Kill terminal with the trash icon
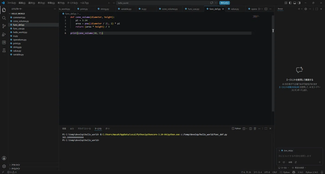Viewport: 325px width, 174px height. click(x=255, y=129)
